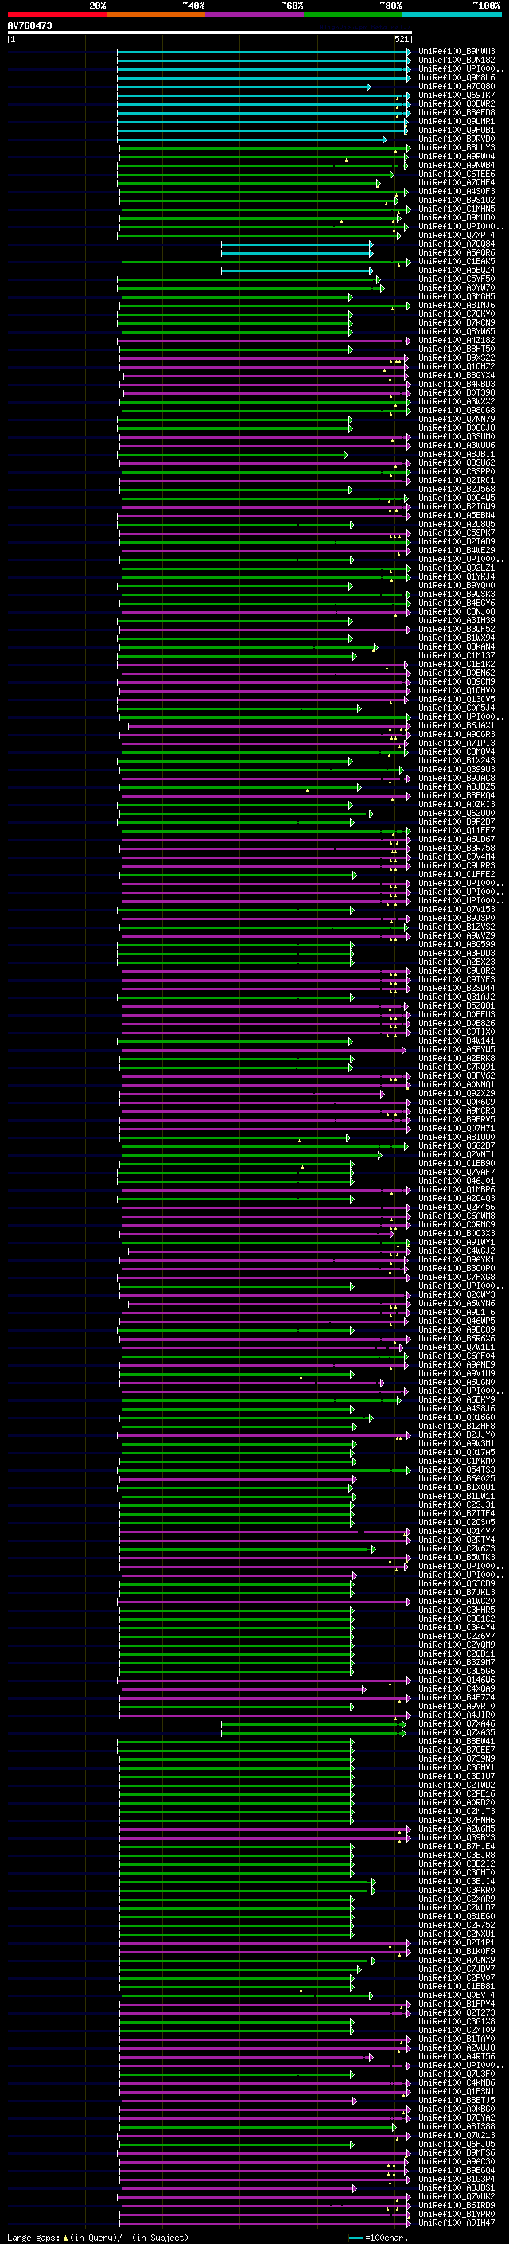This screenshot has height=2244, width=509.
Task: Click the UniRef100_B8LLY3 label
Action: click(x=457, y=148)
